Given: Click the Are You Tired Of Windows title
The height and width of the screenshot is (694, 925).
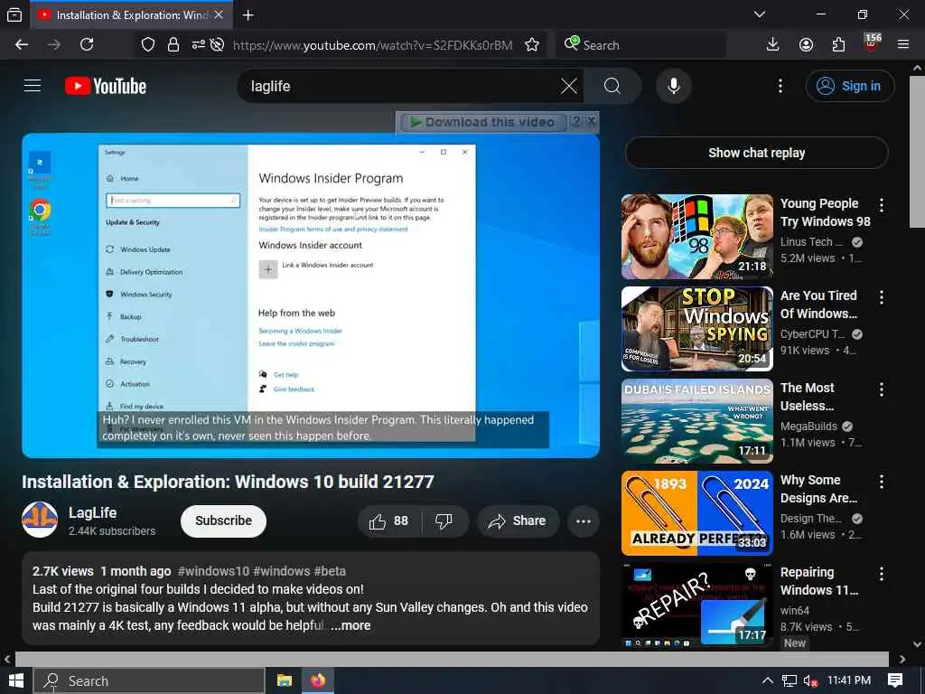Looking at the screenshot, I should [818, 305].
